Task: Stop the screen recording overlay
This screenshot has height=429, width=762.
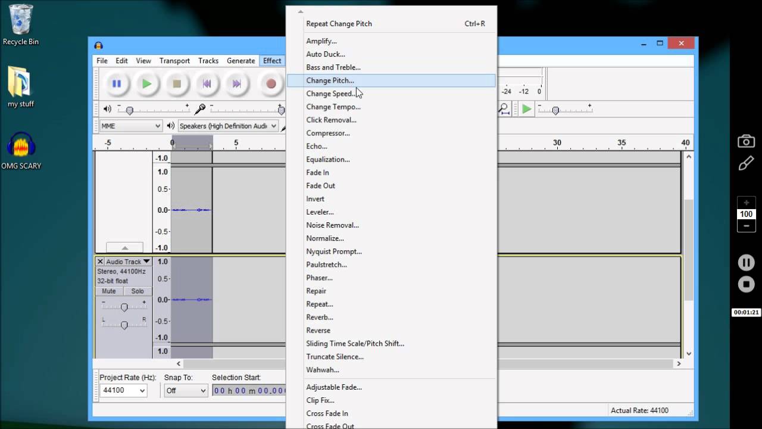Action: pos(746,284)
